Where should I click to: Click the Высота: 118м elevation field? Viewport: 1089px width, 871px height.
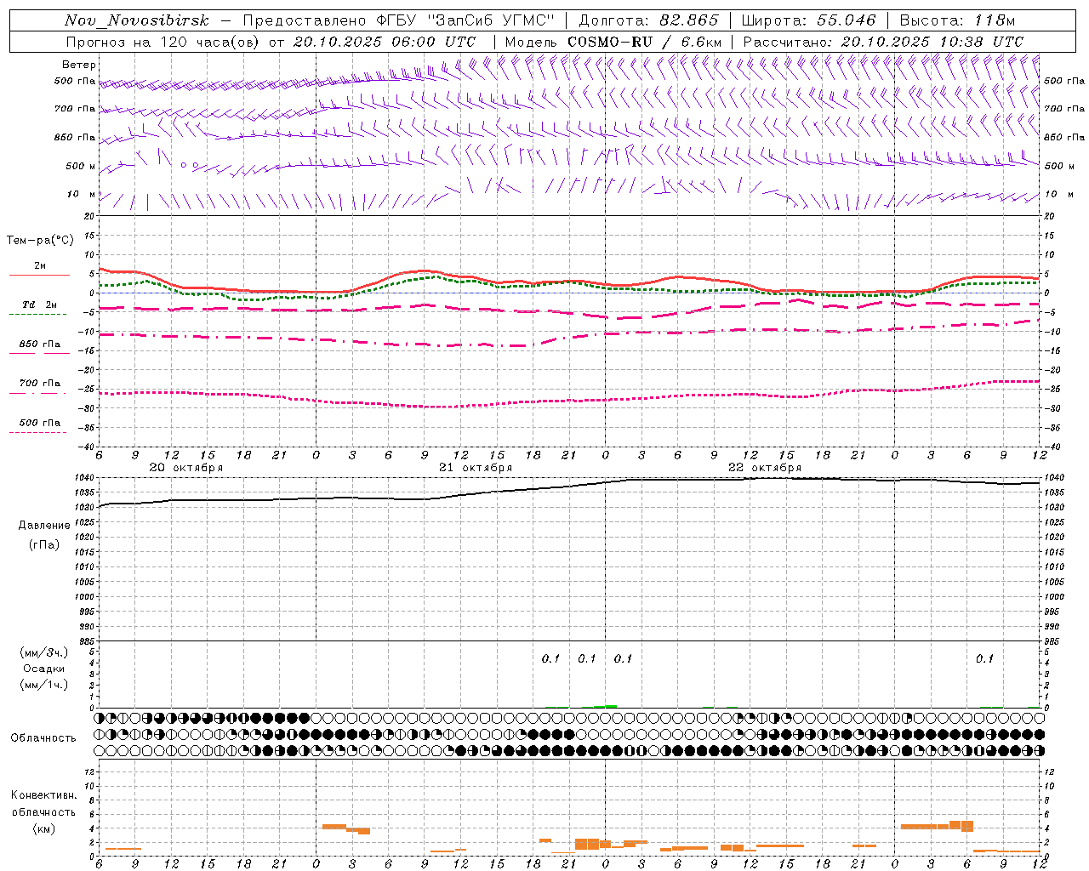coord(957,21)
